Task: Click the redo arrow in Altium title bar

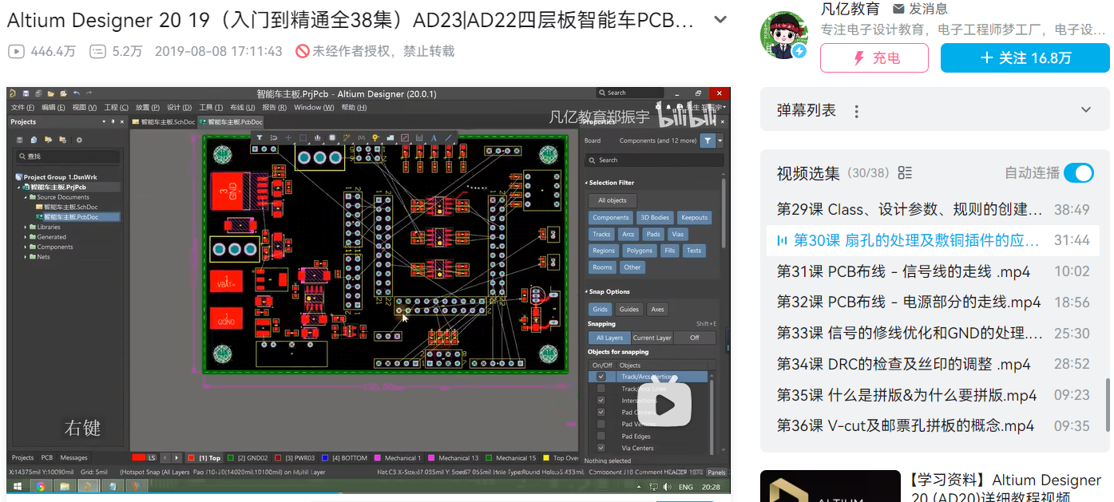Action: [x=89, y=93]
